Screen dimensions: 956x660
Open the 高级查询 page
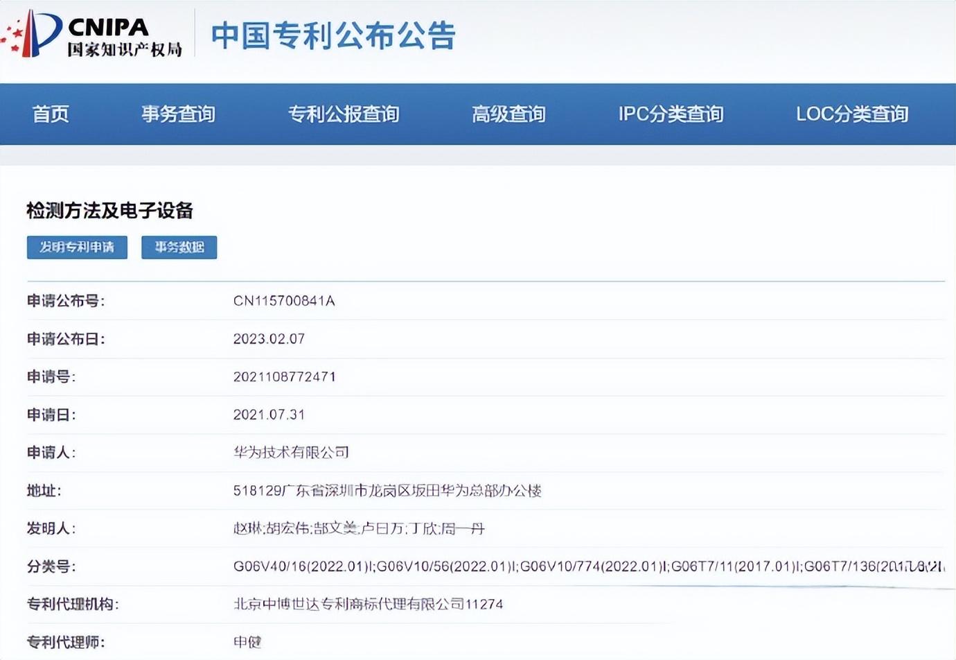click(508, 114)
